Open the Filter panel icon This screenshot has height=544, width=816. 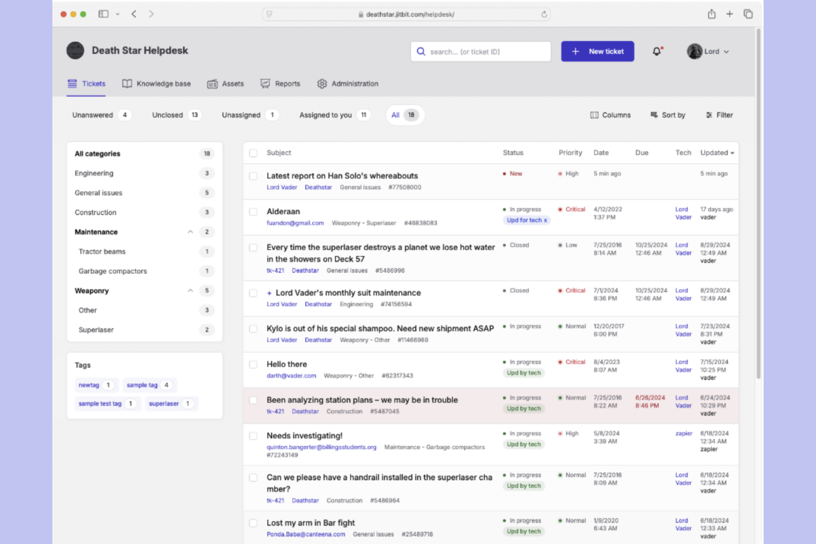[709, 115]
